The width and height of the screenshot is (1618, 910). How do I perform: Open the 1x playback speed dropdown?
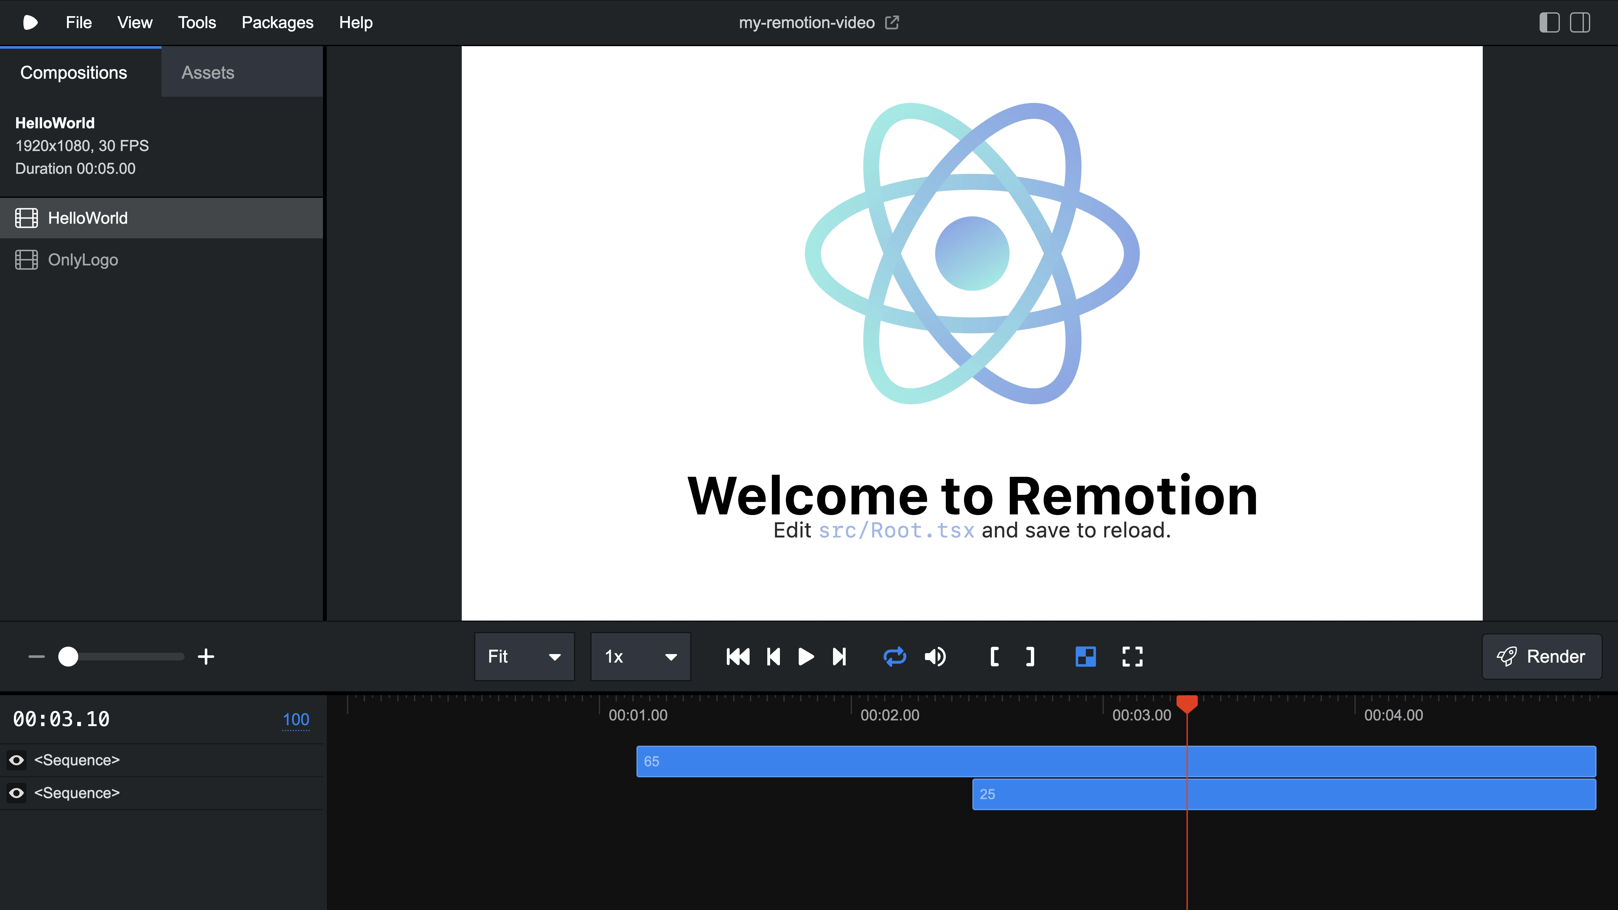(x=641, y=657)
